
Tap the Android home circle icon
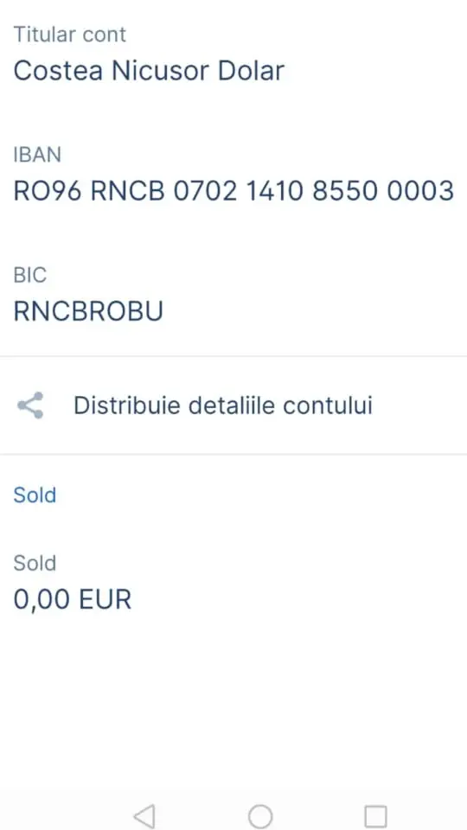click(260, 815)
